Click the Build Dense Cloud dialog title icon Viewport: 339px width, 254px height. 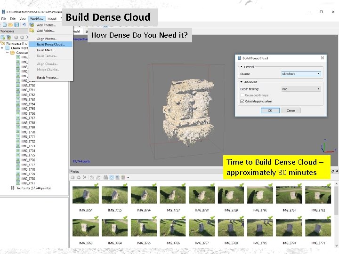(x=239, y=58)
